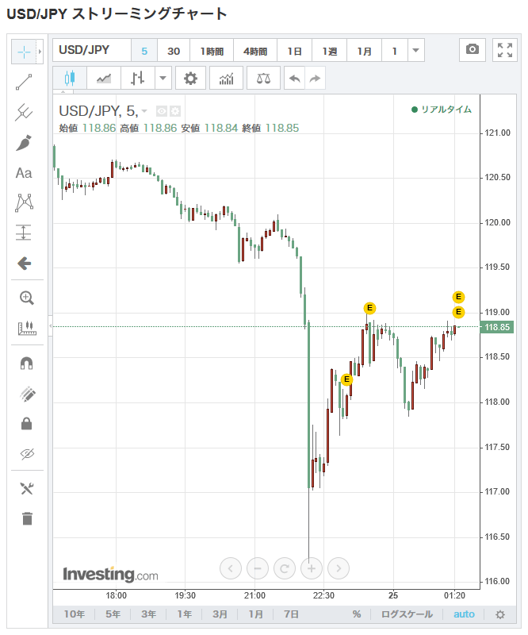The image size is (528, 635).
Task: Click the USD/JPY symbol input field
Action: tap(92, 50)
